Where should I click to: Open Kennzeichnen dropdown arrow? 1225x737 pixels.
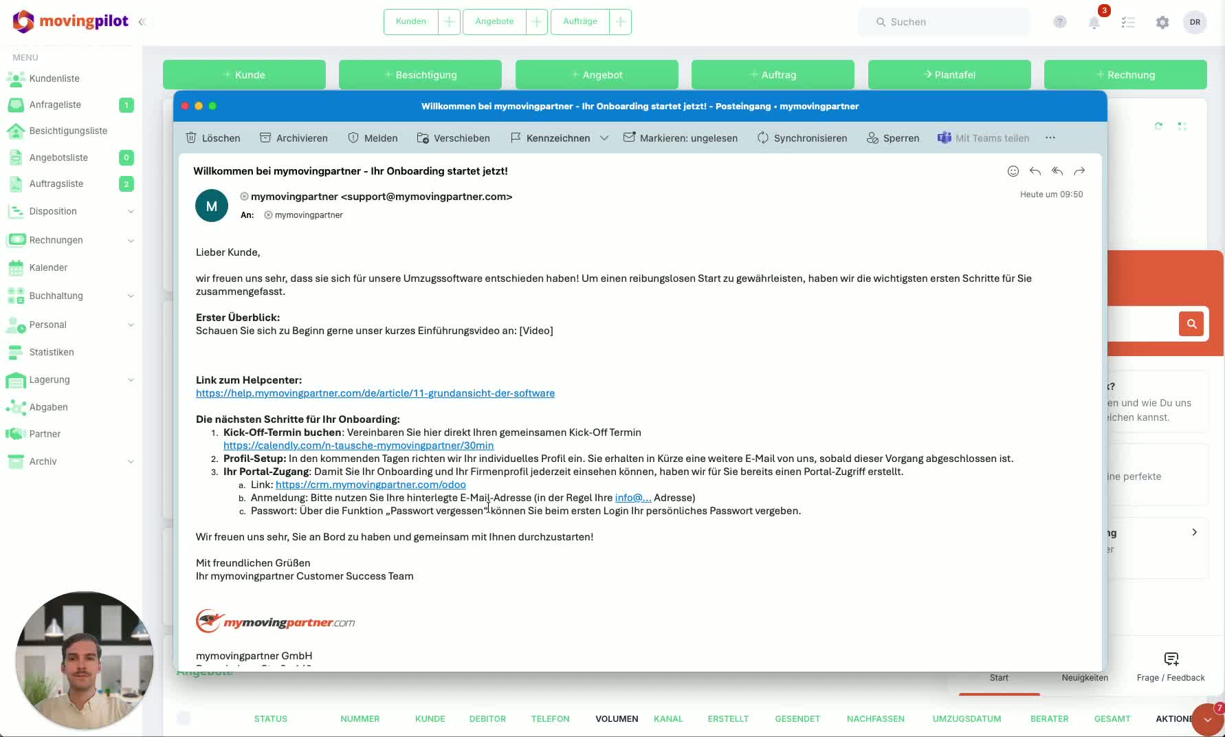point(604,138)
